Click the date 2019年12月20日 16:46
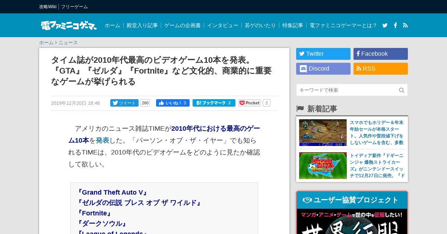The height and width of the screenshot is (234, 447). pos(75,103)
